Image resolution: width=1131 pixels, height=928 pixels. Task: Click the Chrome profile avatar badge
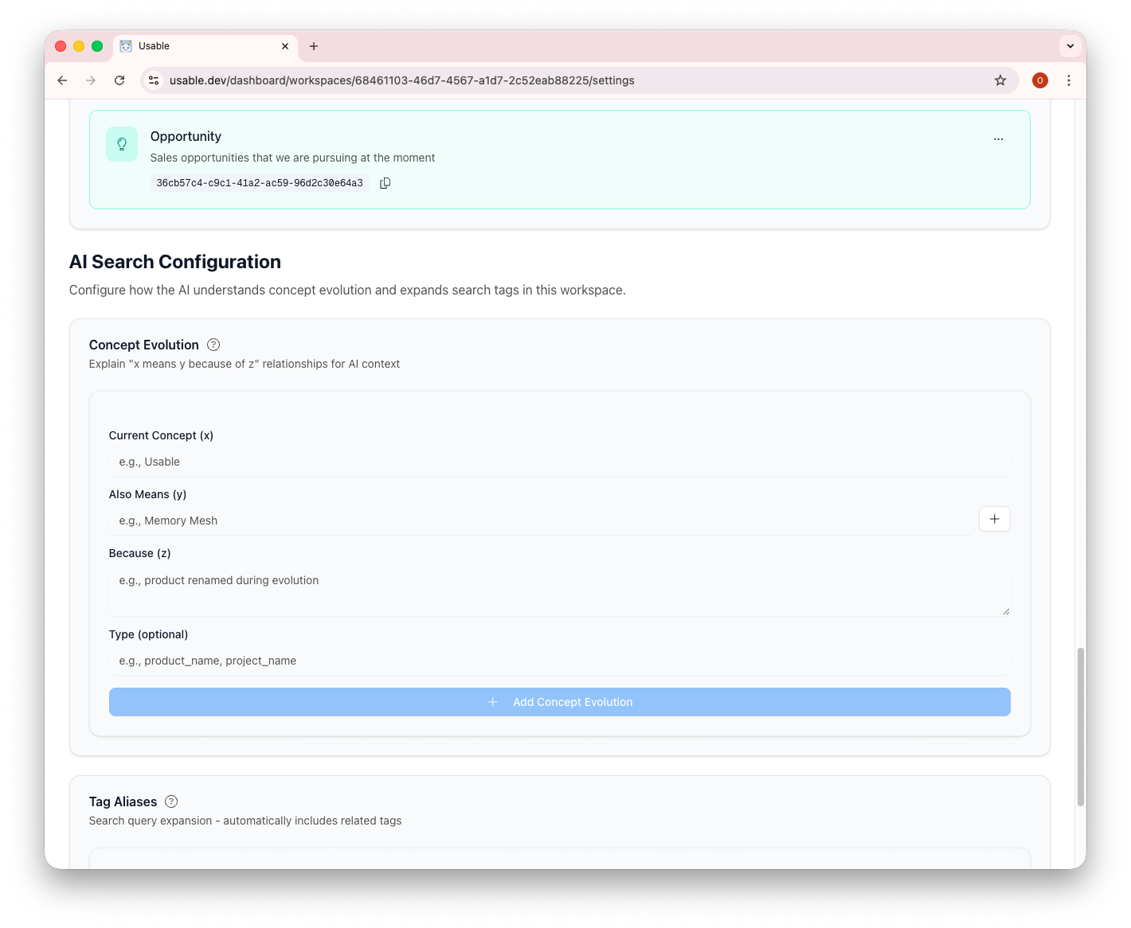pyautogui.click(x=1040, y=80)
